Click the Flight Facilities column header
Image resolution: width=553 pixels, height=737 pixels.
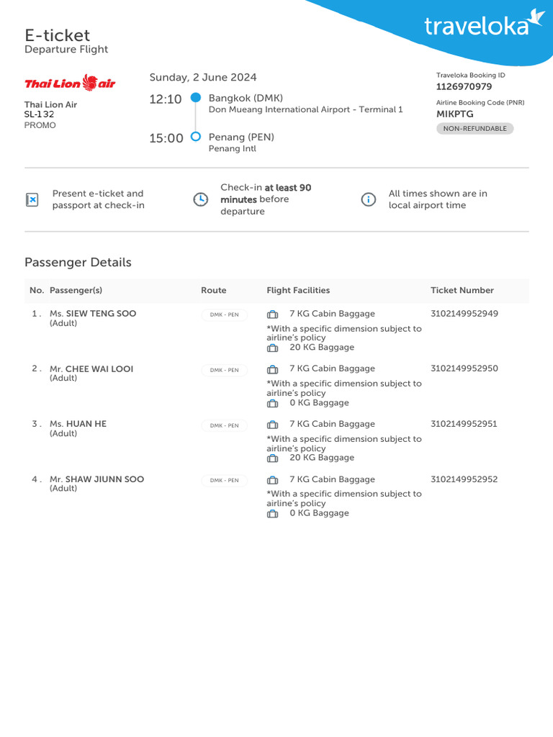point(298,291)
